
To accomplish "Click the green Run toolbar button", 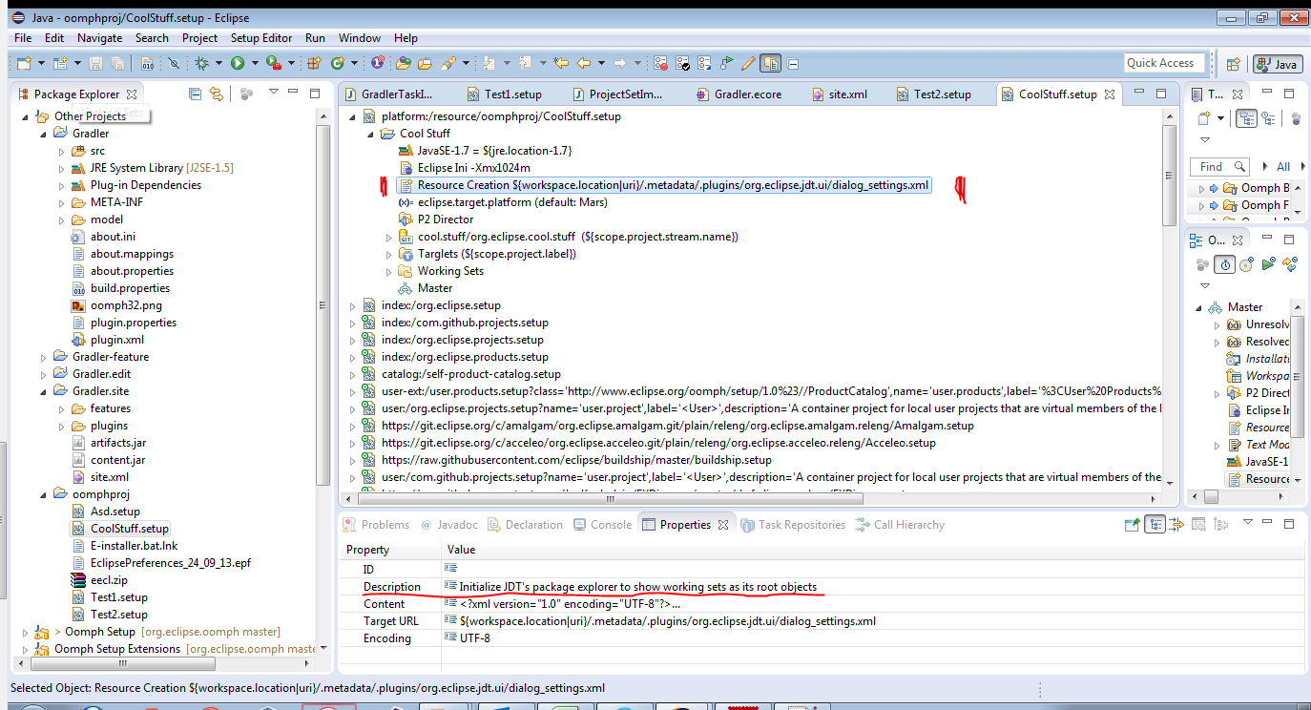I will [x=238, y=64].
